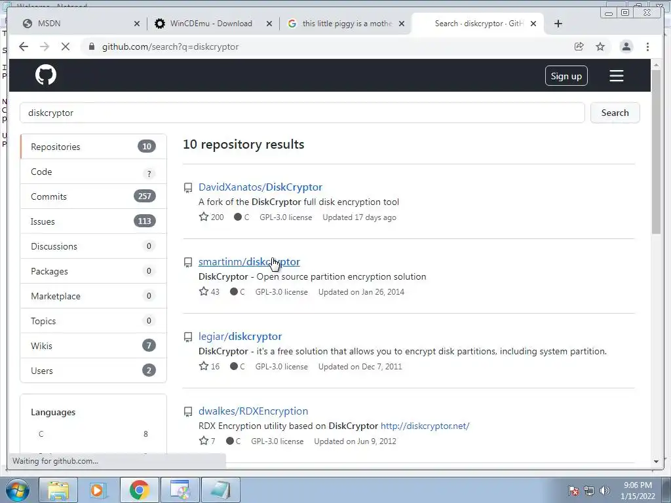Click repository icon beside smartinm/diskcryptor

188,262
